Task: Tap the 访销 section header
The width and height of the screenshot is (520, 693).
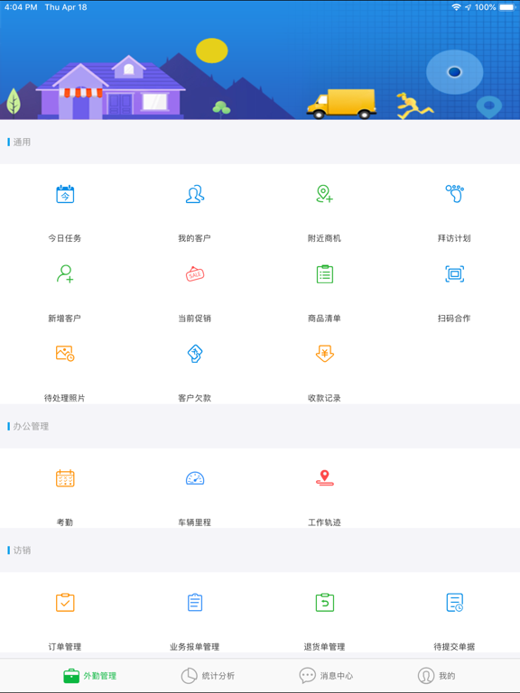Action: pyautogui.click(x=22, y=550)
